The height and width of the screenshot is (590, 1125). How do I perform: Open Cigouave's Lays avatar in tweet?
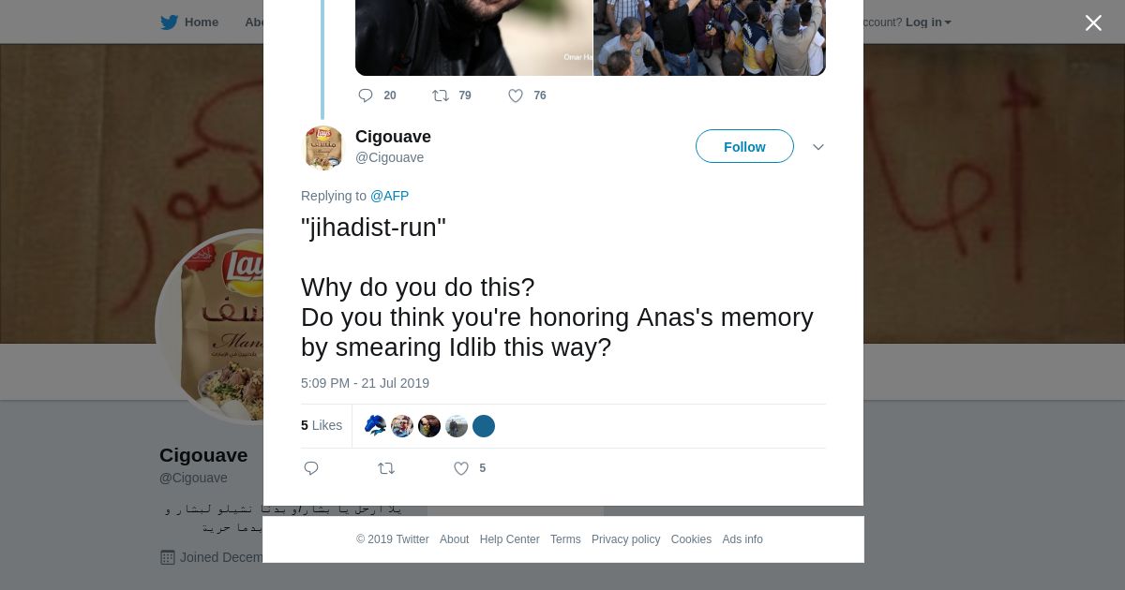click(323, 148)
